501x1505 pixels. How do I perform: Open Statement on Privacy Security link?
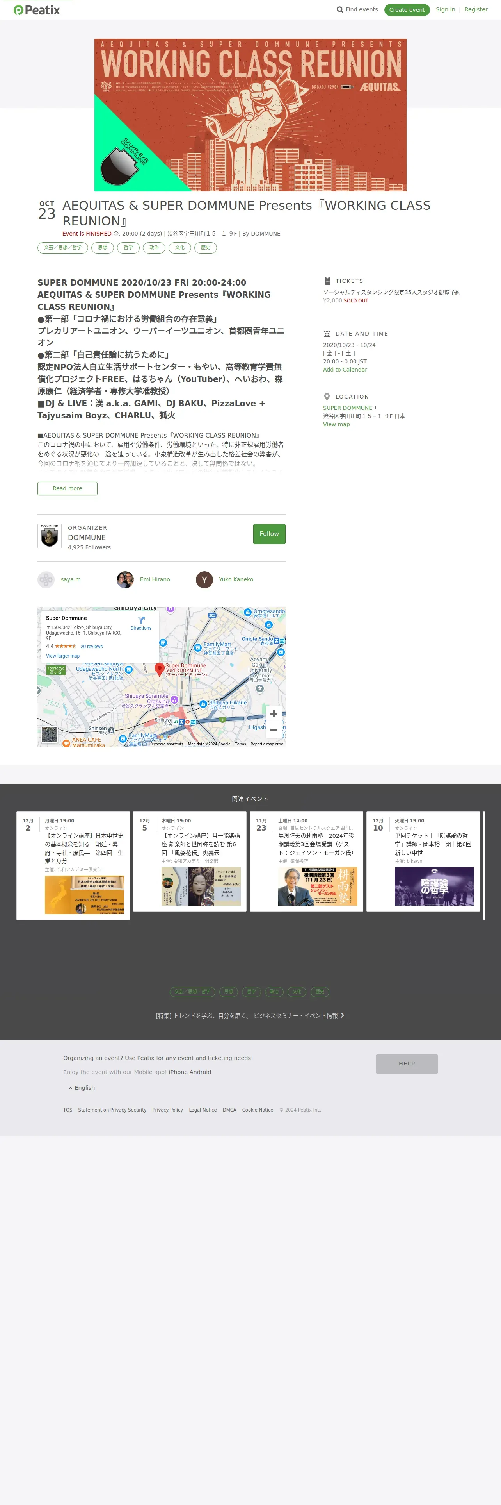112,1110
